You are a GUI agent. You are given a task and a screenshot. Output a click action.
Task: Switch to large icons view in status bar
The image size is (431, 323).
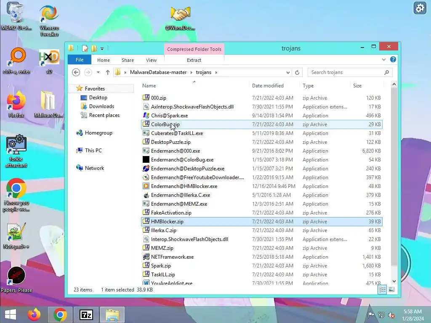point(391,289)
